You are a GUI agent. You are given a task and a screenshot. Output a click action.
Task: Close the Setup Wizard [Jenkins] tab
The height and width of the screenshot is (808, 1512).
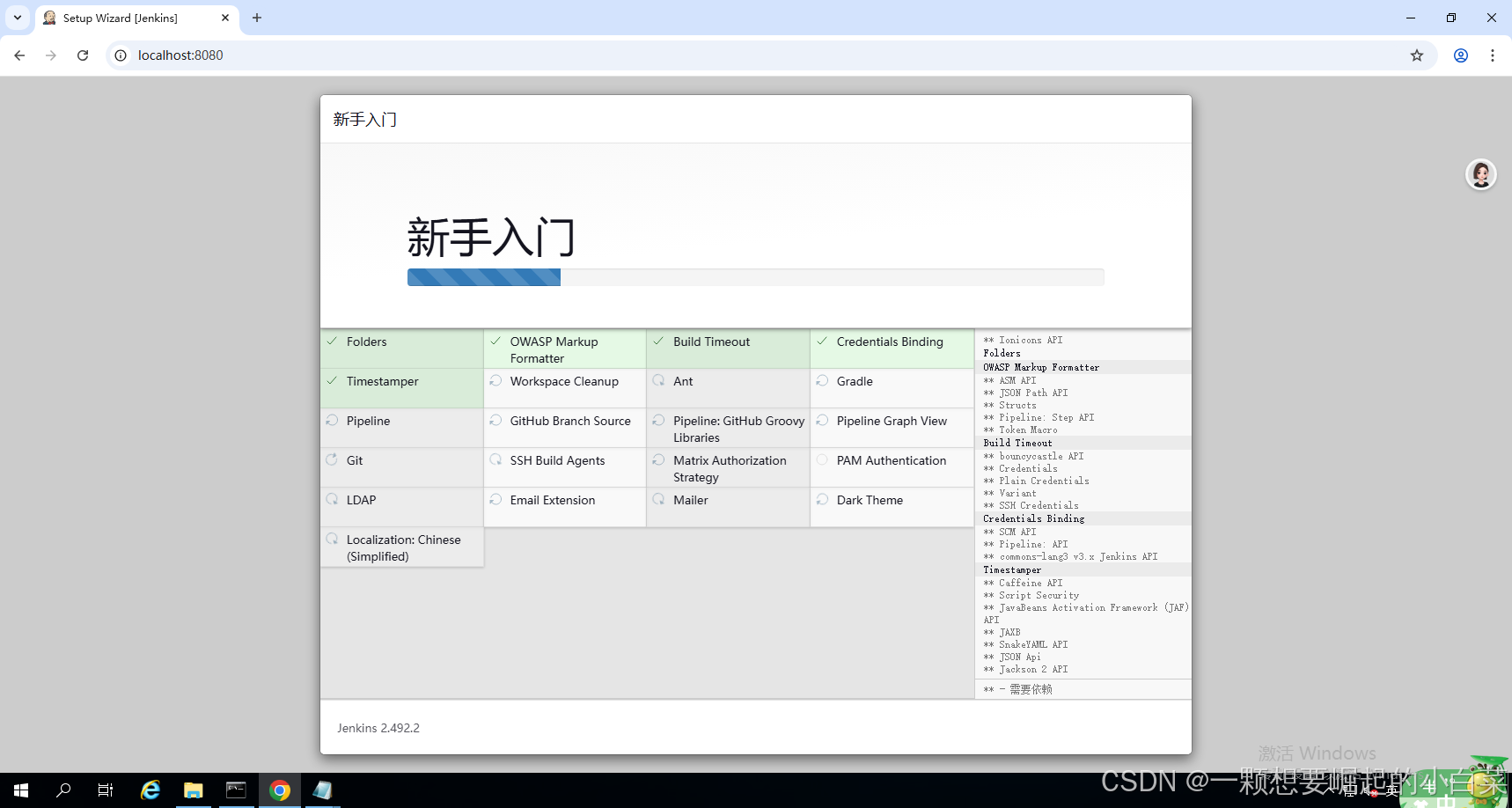[225, 18]
